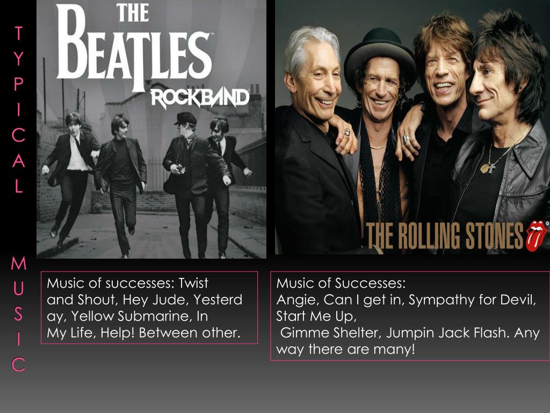Click the black bowler hat in photo

click(x=380, y=55)
